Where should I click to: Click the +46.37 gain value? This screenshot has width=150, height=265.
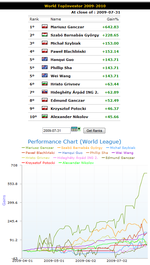(112, 109)
